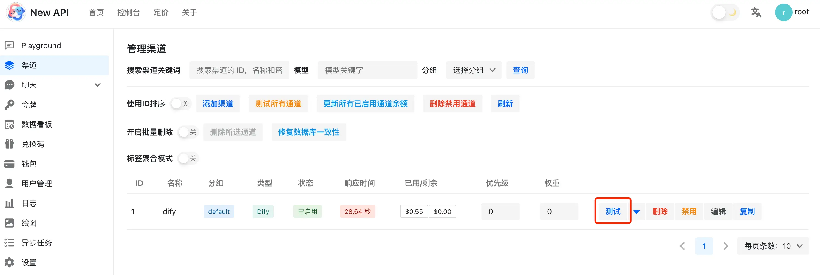The height and width of the screenshot is (275, 820).
Task: Click the 响应时间 column header
Action: [360, 183]
